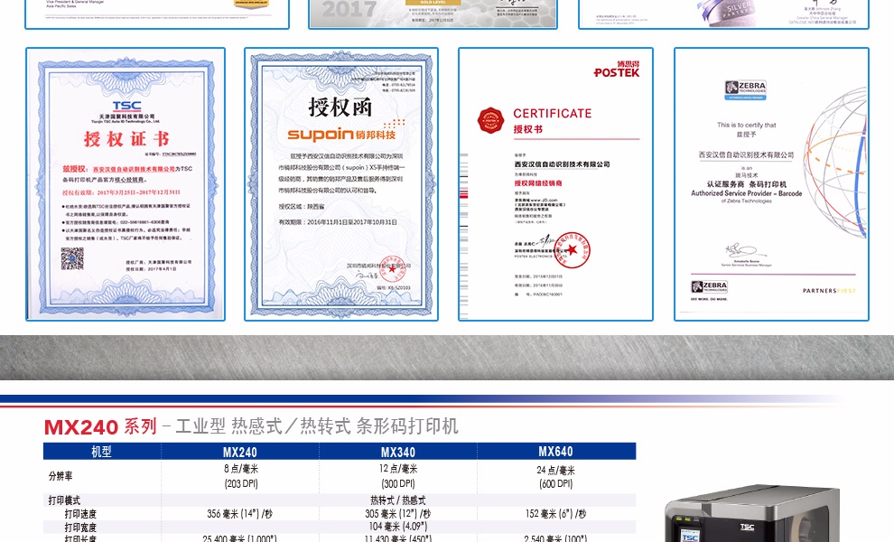Click the Zebra logo beside PARTNERSFIRST

[709, 287]
